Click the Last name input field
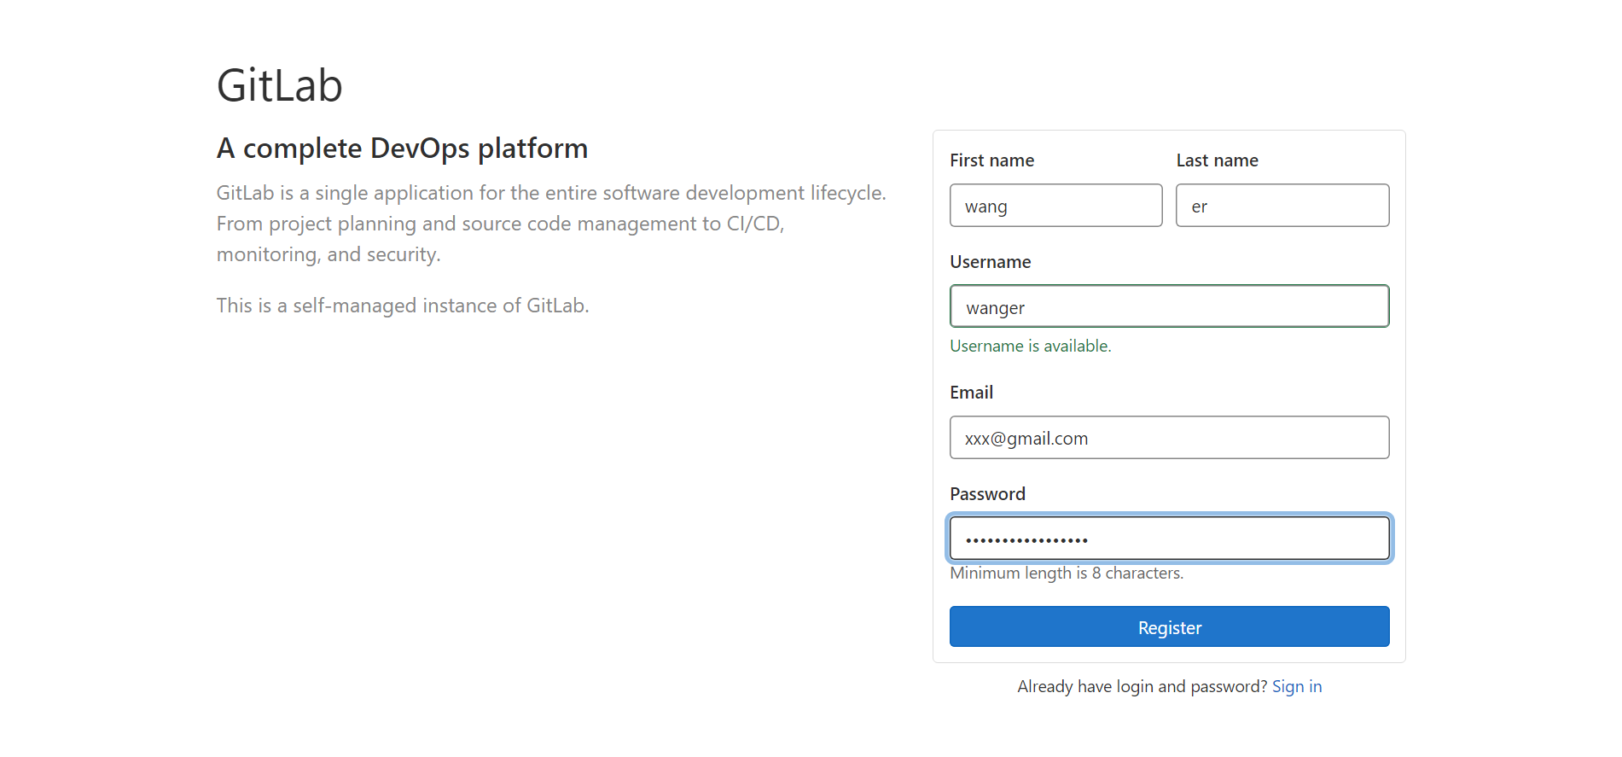Viewport: 1622px width, 757px height. (x=1282, y=206)
